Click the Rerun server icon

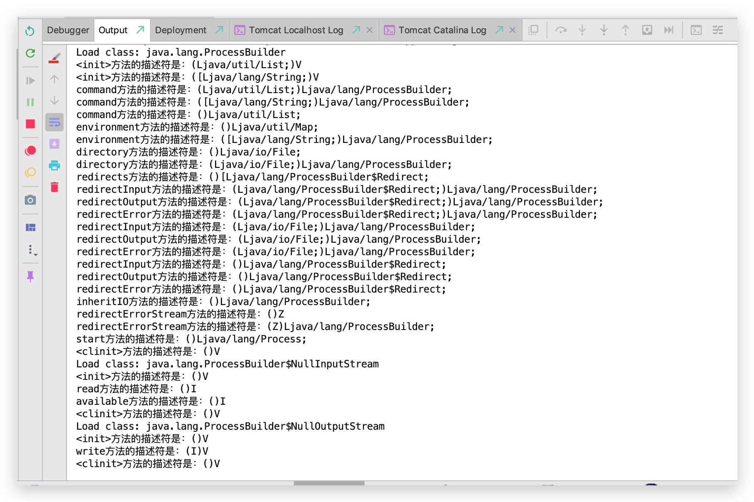click(x=30, y=31)
